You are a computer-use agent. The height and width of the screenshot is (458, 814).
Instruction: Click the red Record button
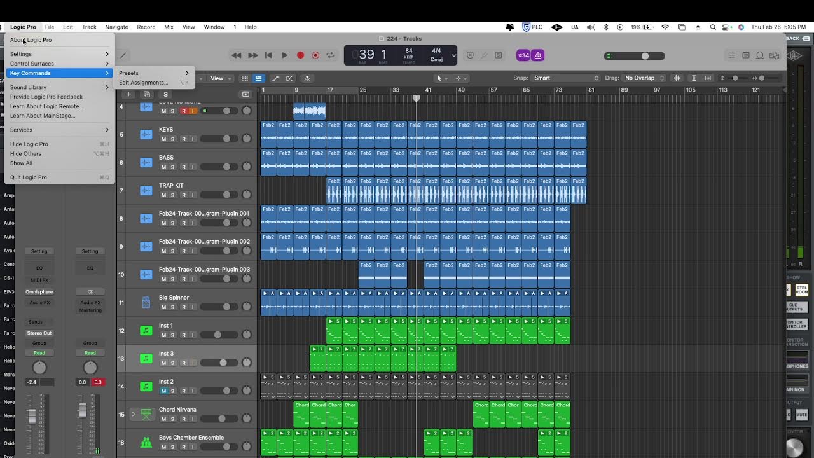[x=300, y=55]
